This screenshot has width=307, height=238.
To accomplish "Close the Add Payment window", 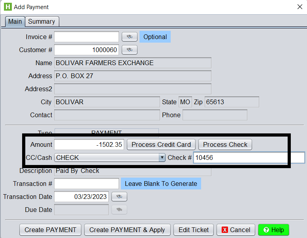I will pos(299,7).
